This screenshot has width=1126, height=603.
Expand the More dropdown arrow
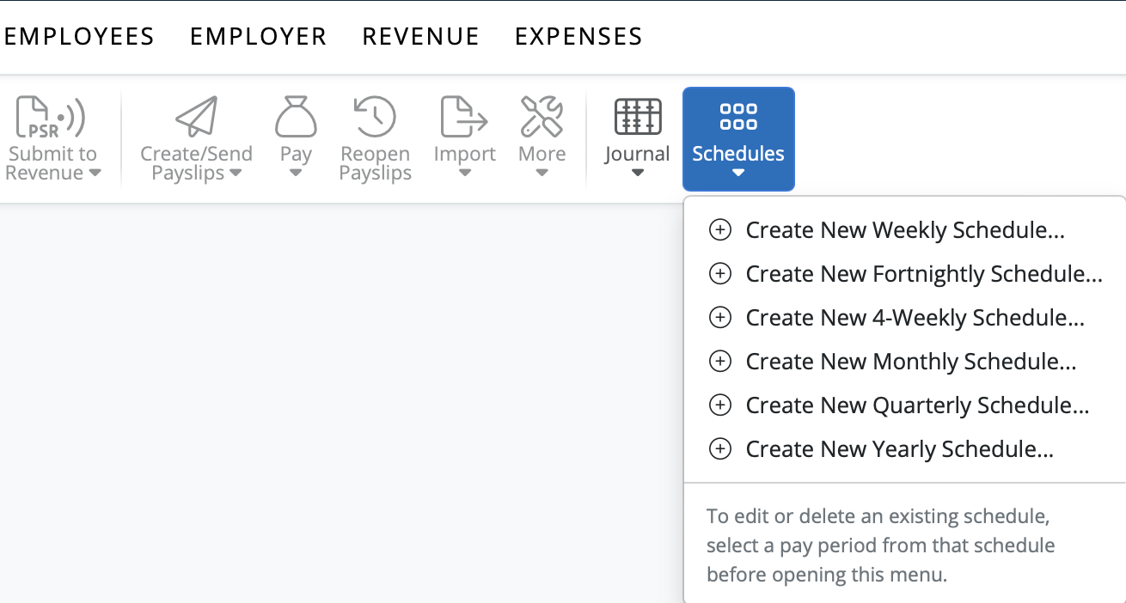click(x=542, y=173)
